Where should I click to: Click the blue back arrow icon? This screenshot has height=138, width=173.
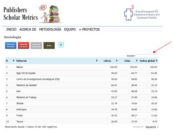[61, 45]
